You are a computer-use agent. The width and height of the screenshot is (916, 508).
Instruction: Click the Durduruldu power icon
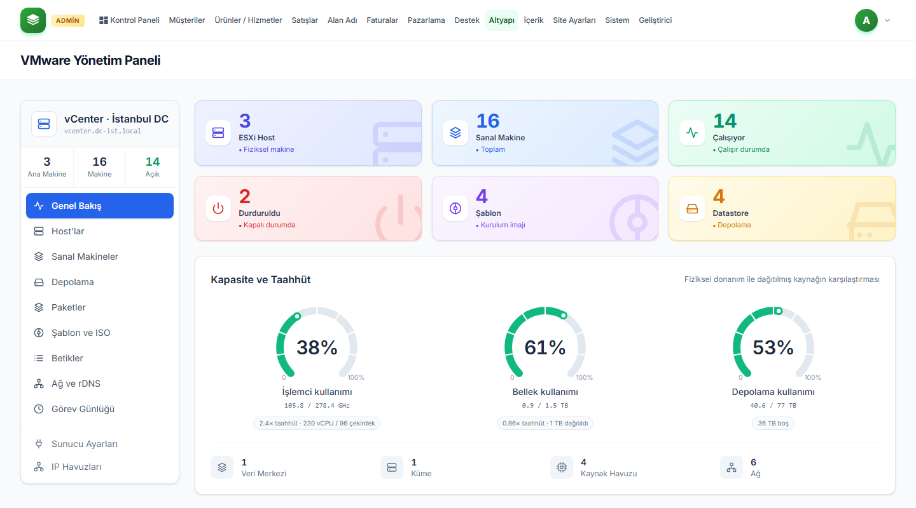click(x=218, y=208)
